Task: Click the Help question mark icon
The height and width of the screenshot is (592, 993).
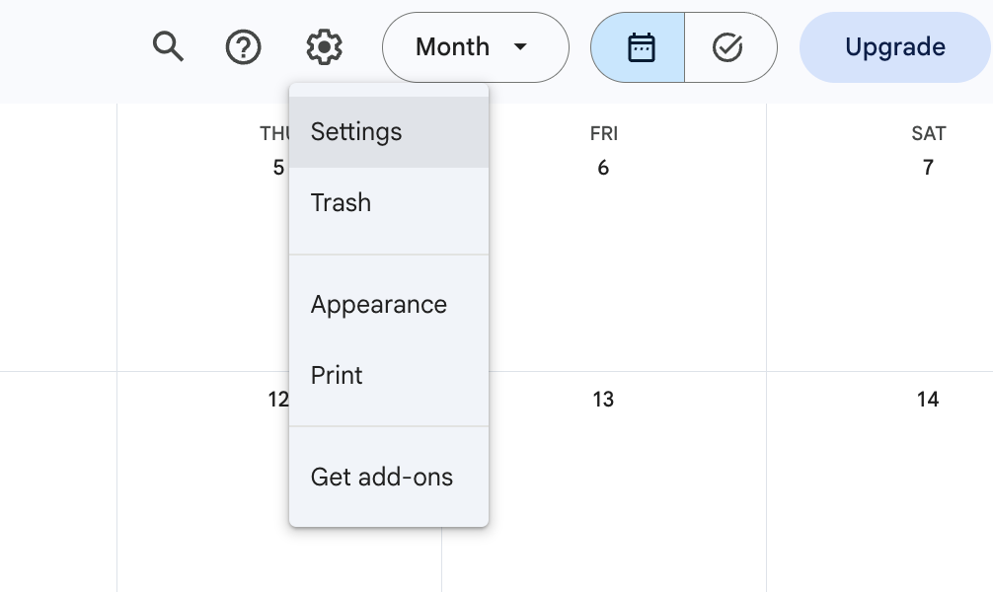Action: click(x=243, y=46)
